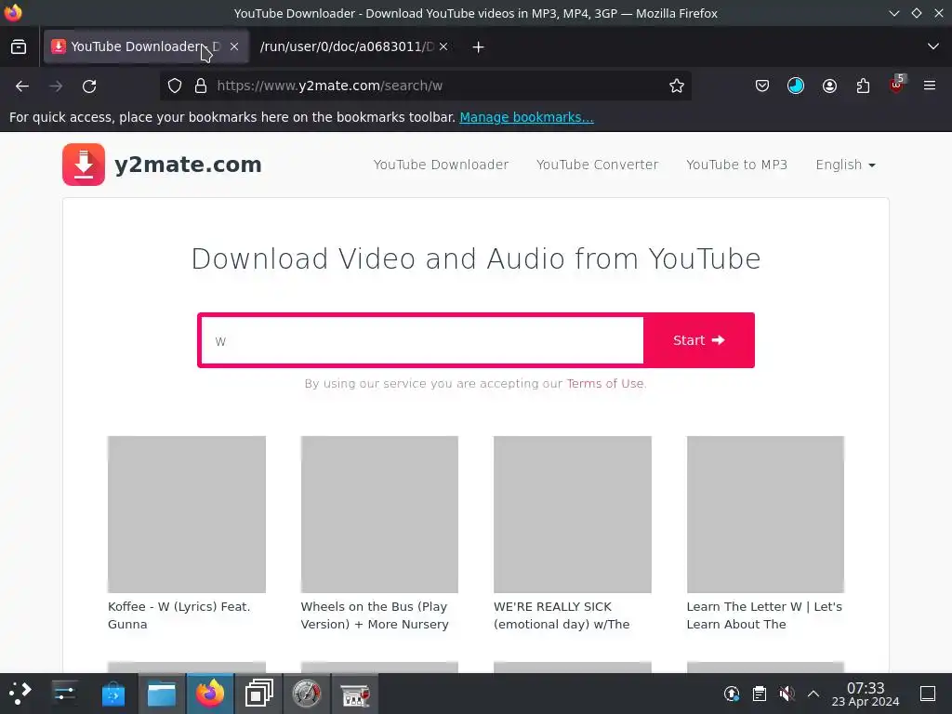
Task: Open YouTube Converter nav link
Action: click(598, 165)
